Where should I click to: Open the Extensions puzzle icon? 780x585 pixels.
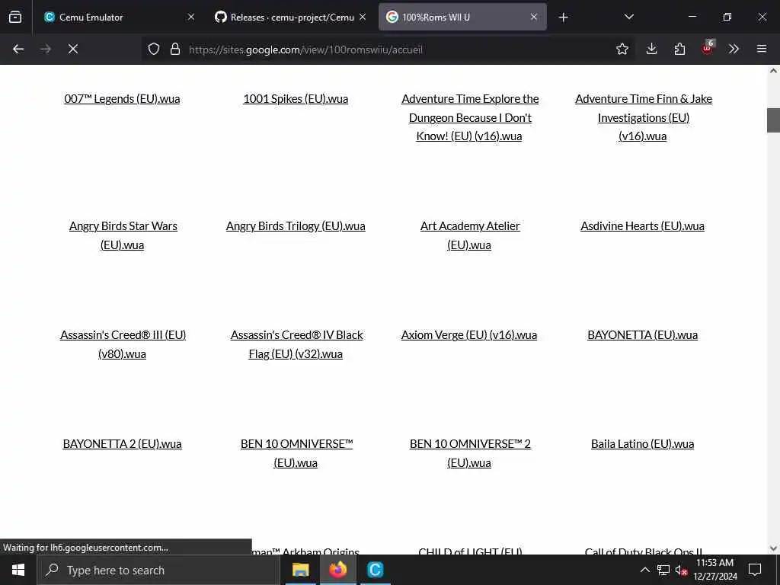[679, 49]
